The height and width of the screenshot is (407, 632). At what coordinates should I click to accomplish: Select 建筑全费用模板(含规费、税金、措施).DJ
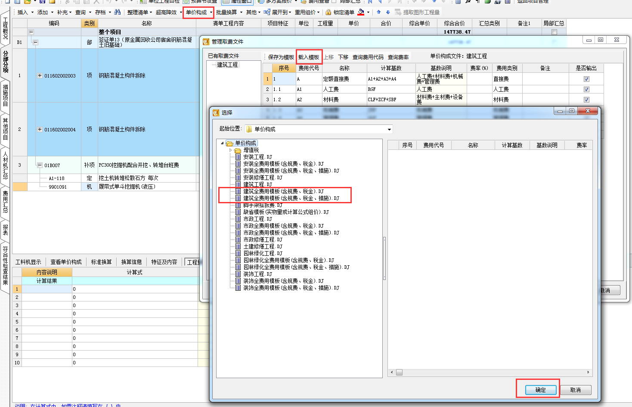coord(291,198)
